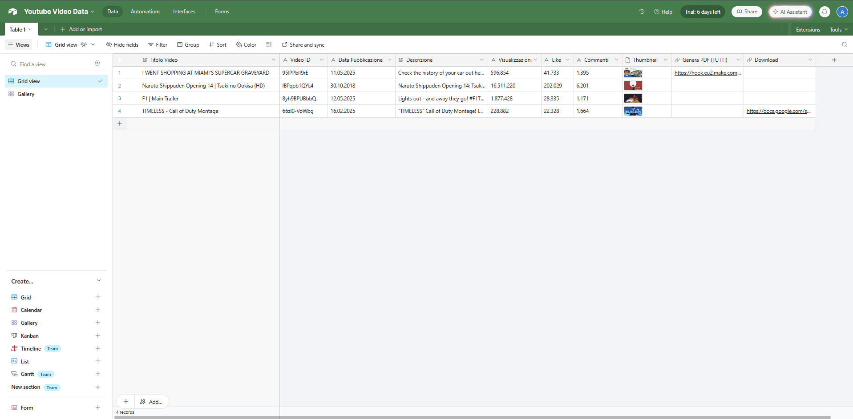
Task: Select Gallery view in sidebar
Action: tap(56, 94)
